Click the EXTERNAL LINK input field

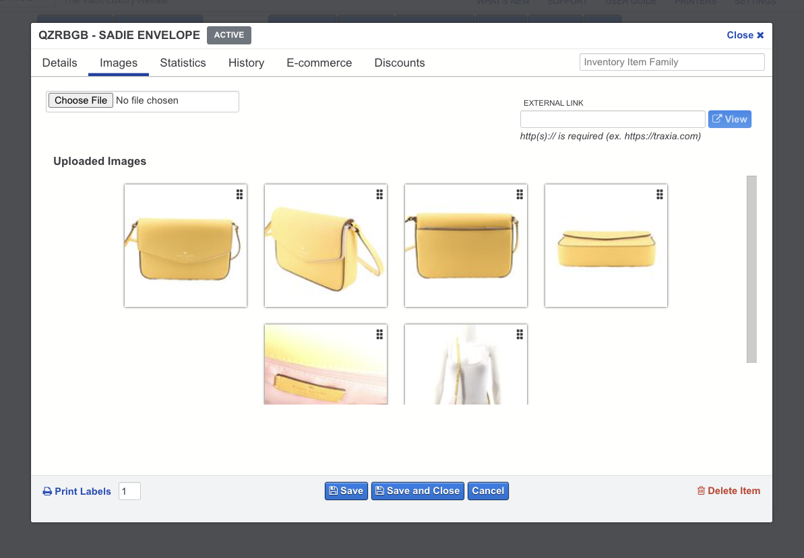coord(612,118)
